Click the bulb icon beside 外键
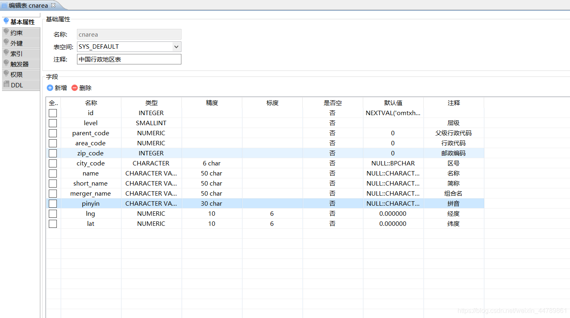 coord(6,42)
